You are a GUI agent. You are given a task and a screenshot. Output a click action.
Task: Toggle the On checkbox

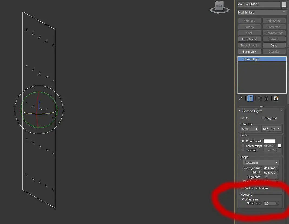pos(243,118)
